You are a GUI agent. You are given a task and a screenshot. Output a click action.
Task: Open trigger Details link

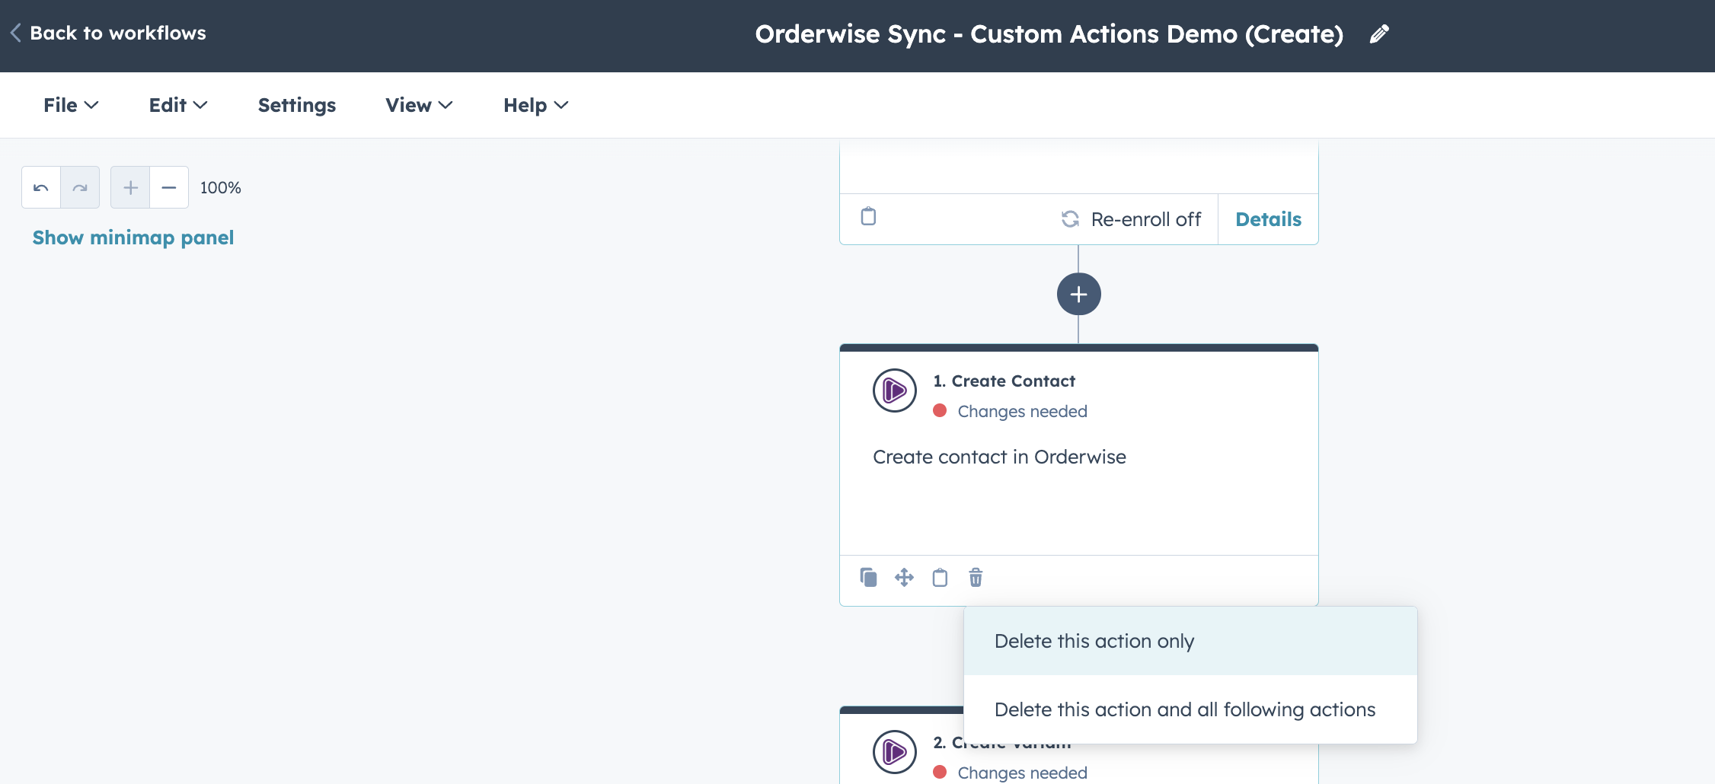pos(1268,219)
